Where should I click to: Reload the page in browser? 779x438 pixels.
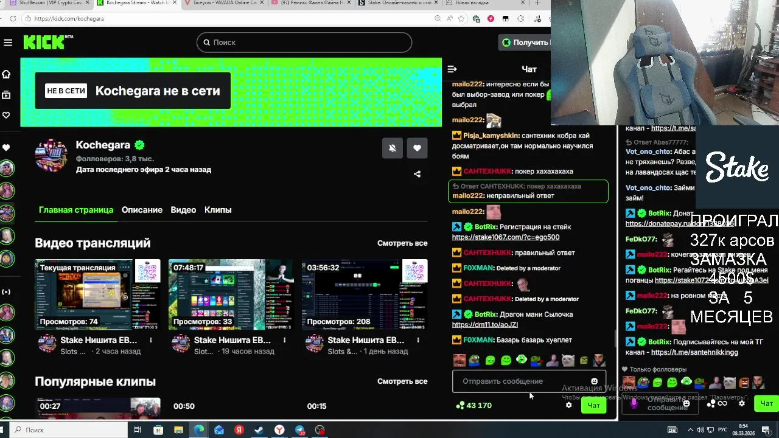[x=12, y=19]
